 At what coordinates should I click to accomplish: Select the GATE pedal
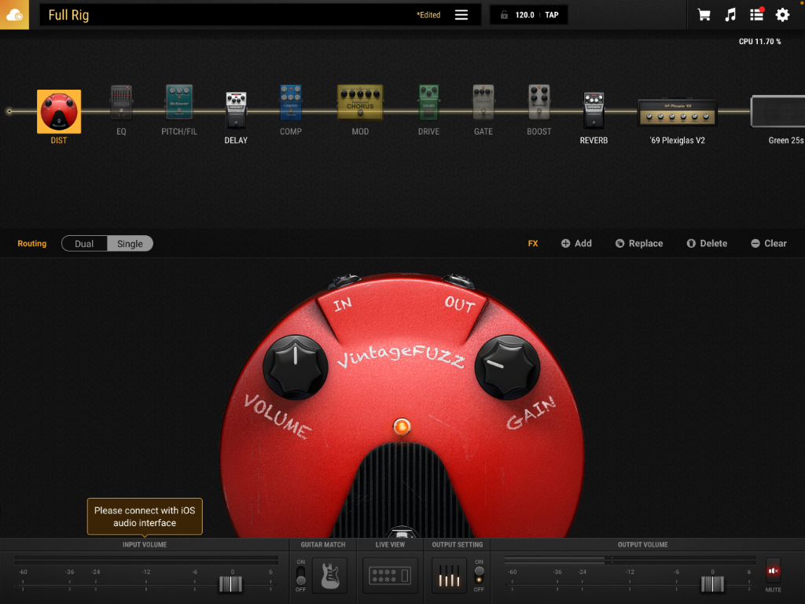point(483,102)
